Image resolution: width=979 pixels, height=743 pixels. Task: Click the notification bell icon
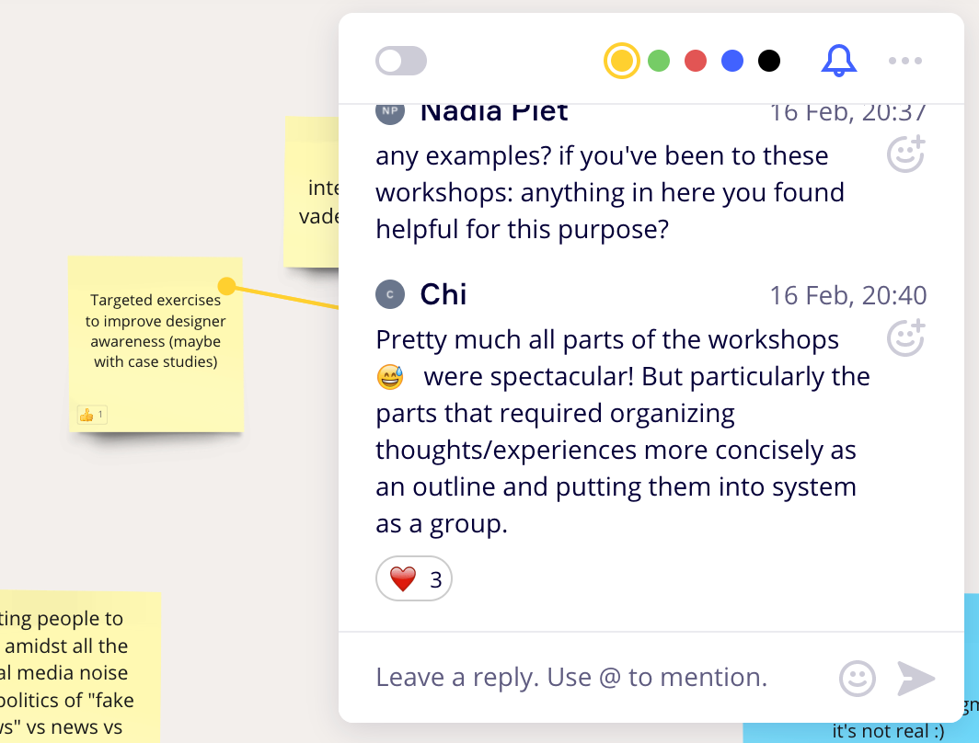tap(838, 61)
